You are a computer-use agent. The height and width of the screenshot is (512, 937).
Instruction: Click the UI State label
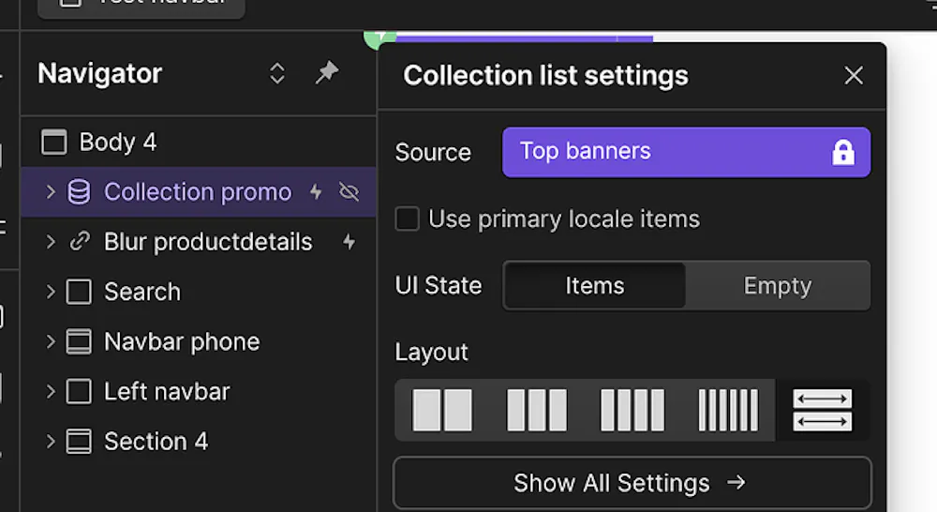coord(438,285)
